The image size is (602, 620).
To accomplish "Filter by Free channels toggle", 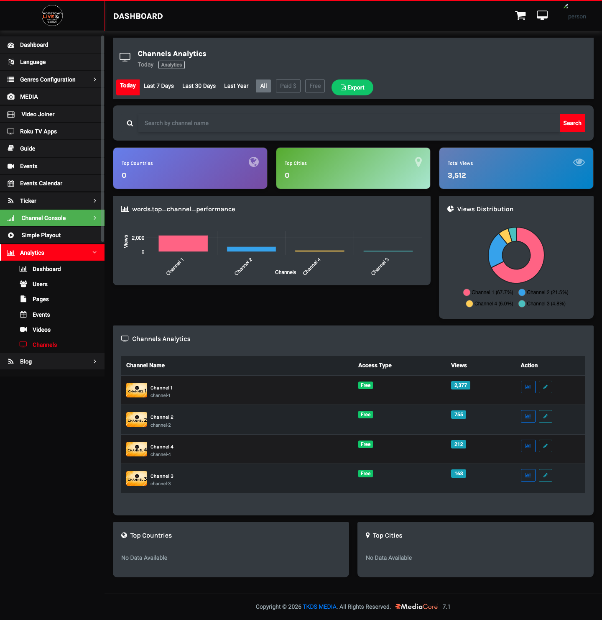I will (315, 86).
